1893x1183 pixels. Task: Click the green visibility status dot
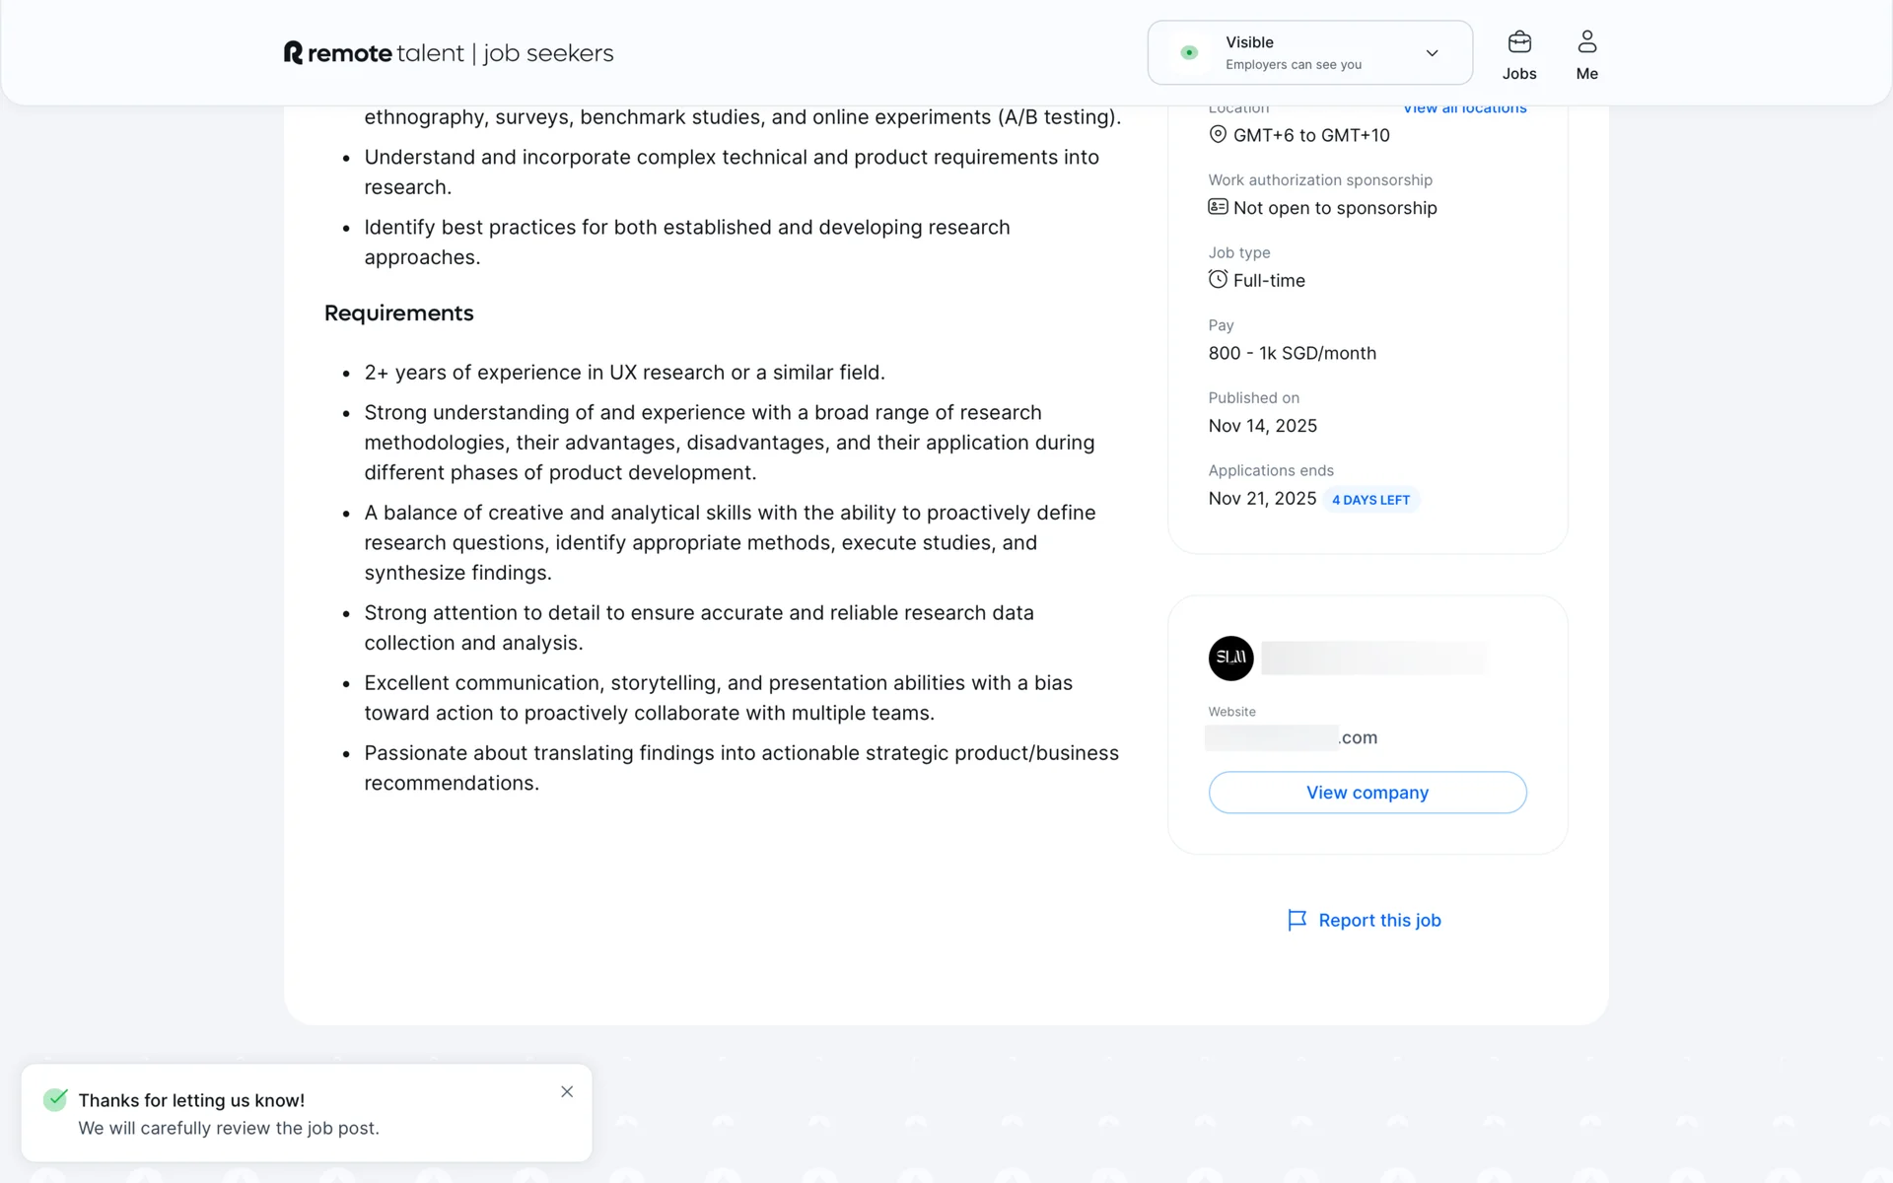click(1189, 53)
